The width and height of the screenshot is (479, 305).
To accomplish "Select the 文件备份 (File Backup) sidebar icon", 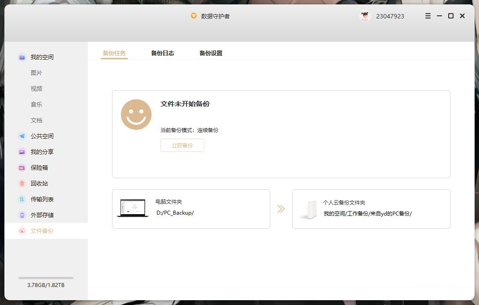I will point(22,231).
